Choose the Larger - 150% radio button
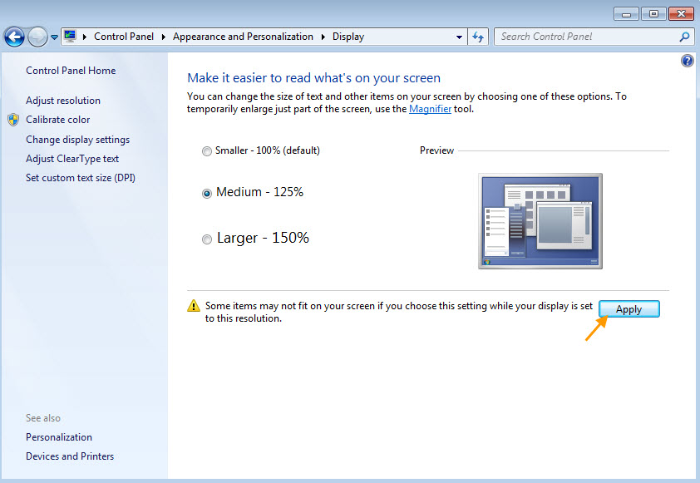Viewport: 700px width, 483px height. [x=207, y=239]
